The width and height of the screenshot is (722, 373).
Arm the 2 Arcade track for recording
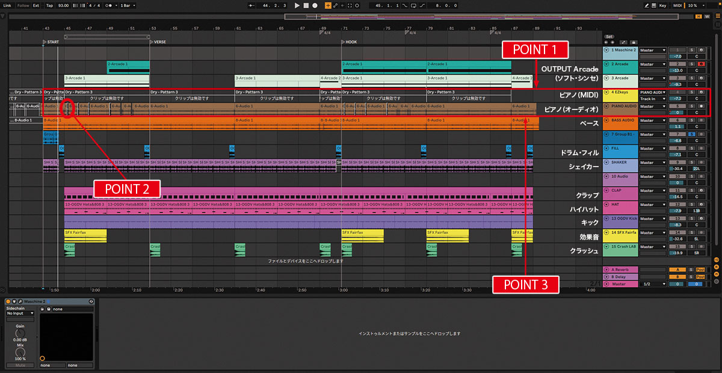702,64
